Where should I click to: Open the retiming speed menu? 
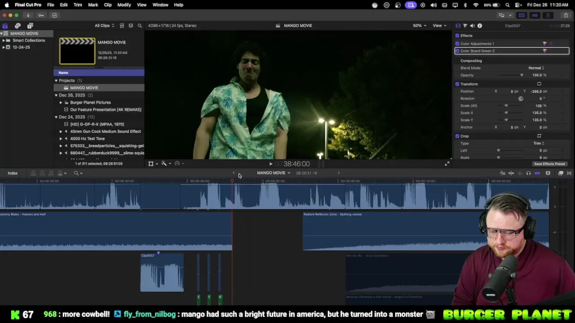coord(179,164)
